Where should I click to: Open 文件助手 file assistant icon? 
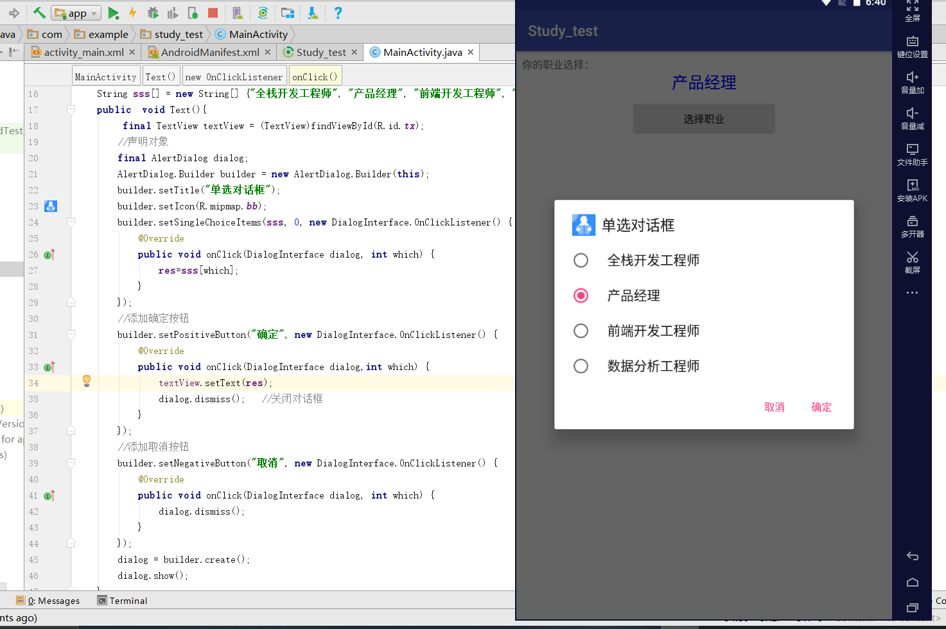913,155
